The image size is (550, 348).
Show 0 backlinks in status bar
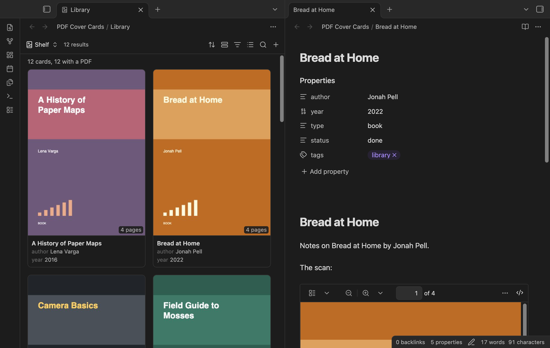click(x=410, y=342)
